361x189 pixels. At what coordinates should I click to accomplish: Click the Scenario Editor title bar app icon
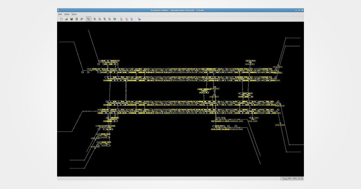pyautogui.click(x=59, y=10)
